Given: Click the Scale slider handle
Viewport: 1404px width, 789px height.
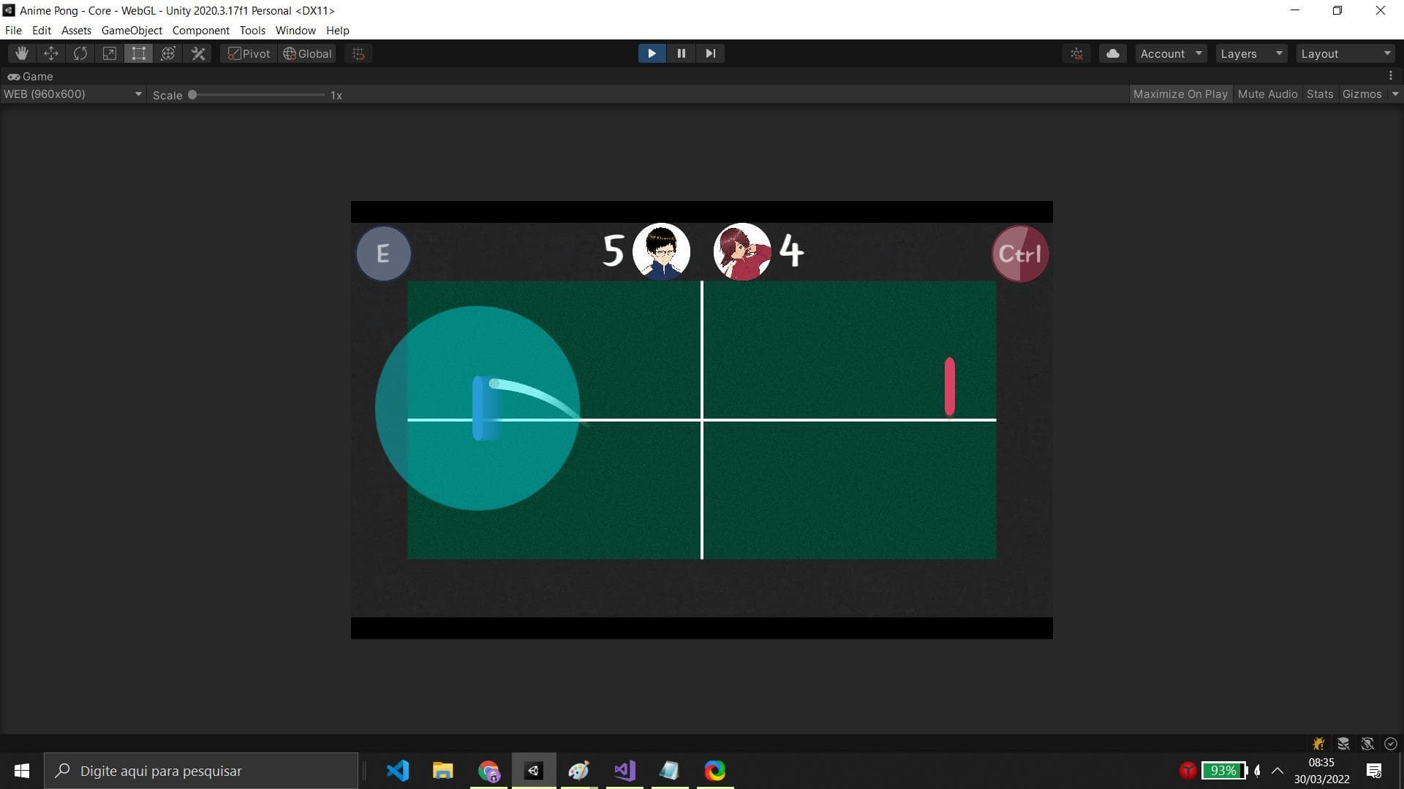Looking at the screenshot, I should point(192,95).
